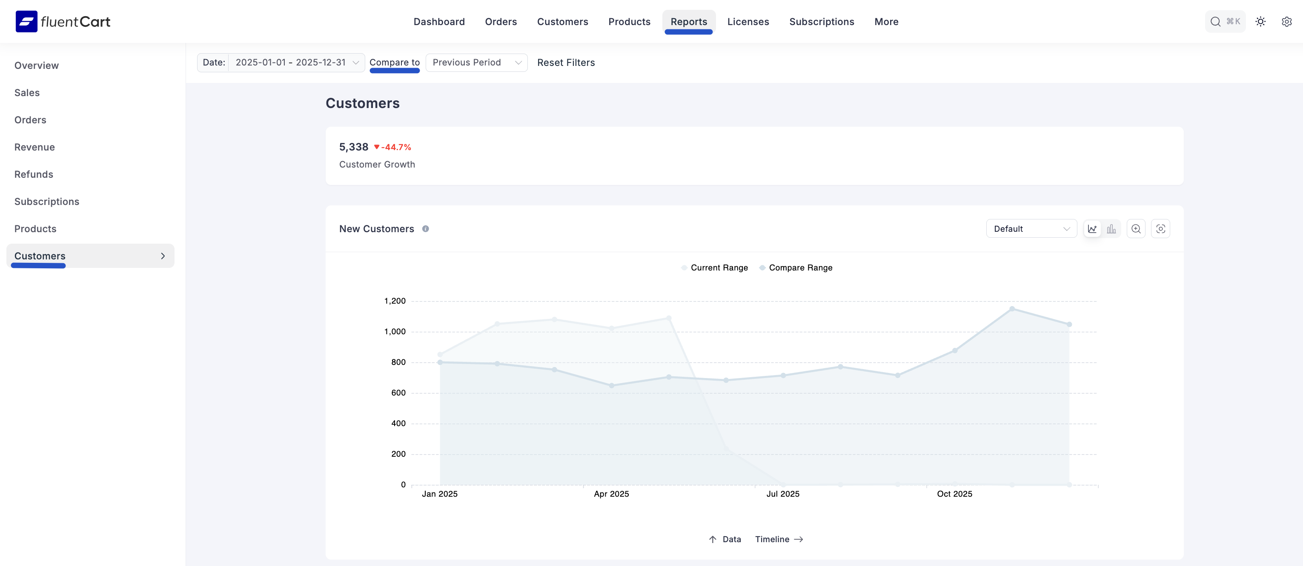Open the Revenue report in sidebar
The image size is (1303, 566).
(x=34, y=147)
